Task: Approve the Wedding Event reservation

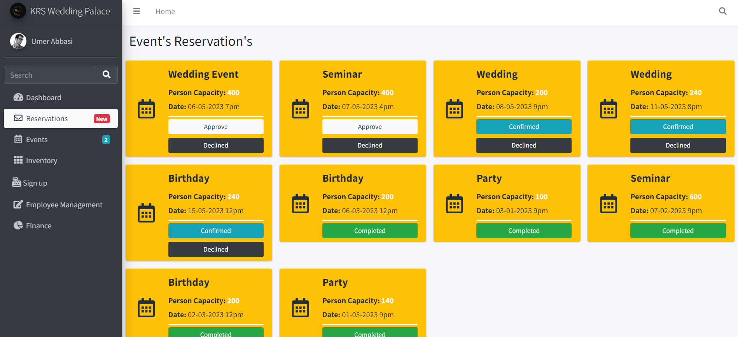Action: [x=216, y=127]
